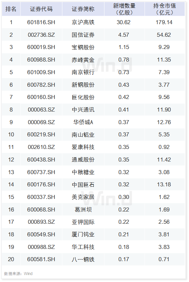Viewport: 189px width, 282px height.
Task: Click stock name 中粮糖业
Action: pos(83,172)
